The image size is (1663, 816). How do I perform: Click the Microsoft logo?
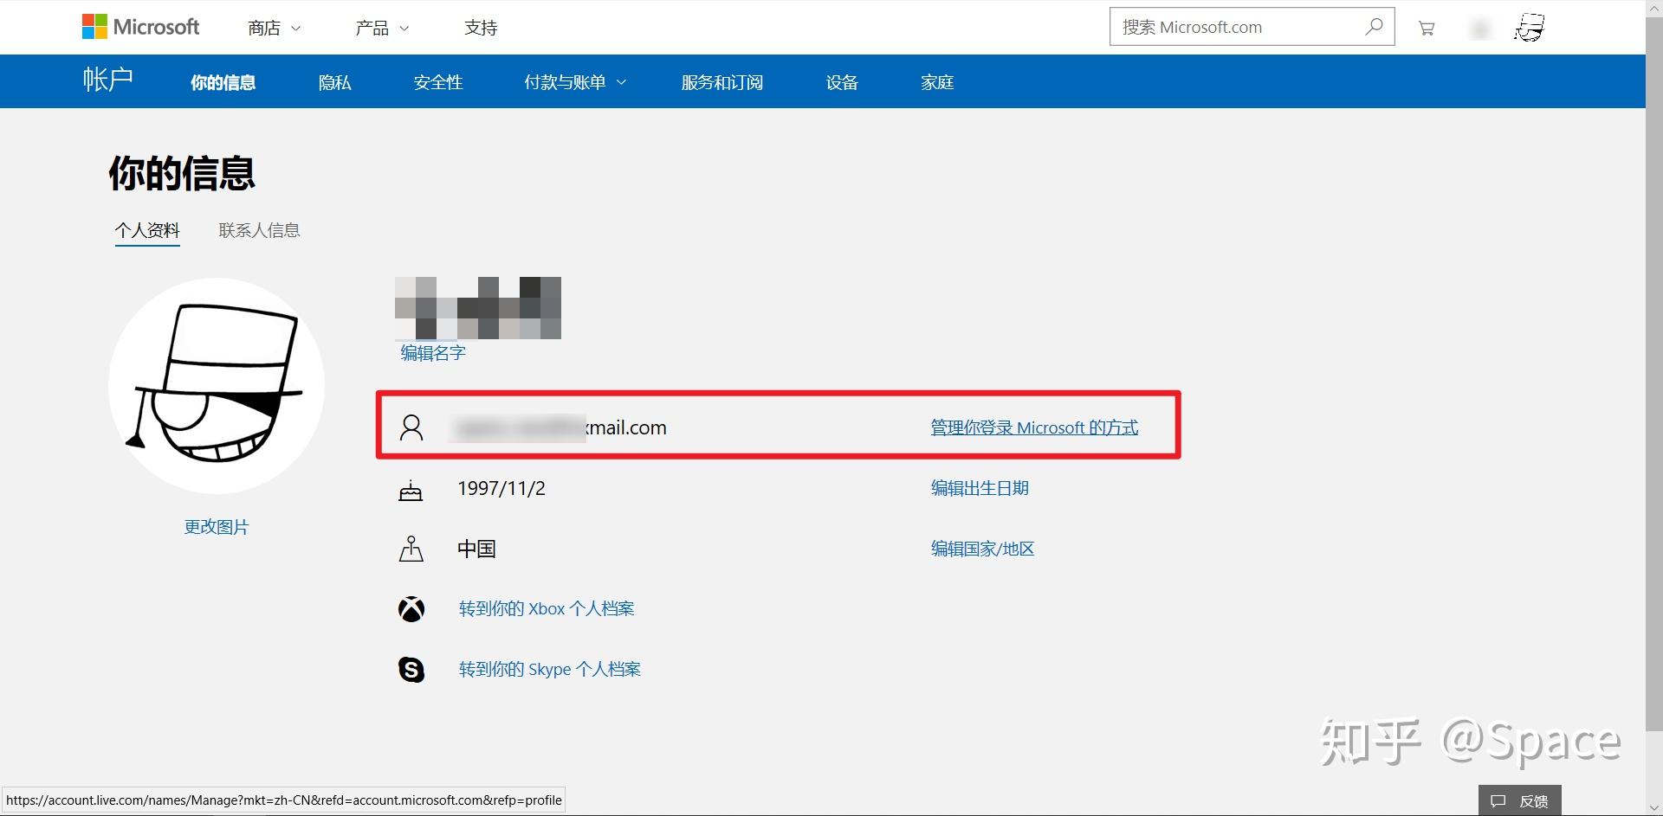click(x=140, y=26)
